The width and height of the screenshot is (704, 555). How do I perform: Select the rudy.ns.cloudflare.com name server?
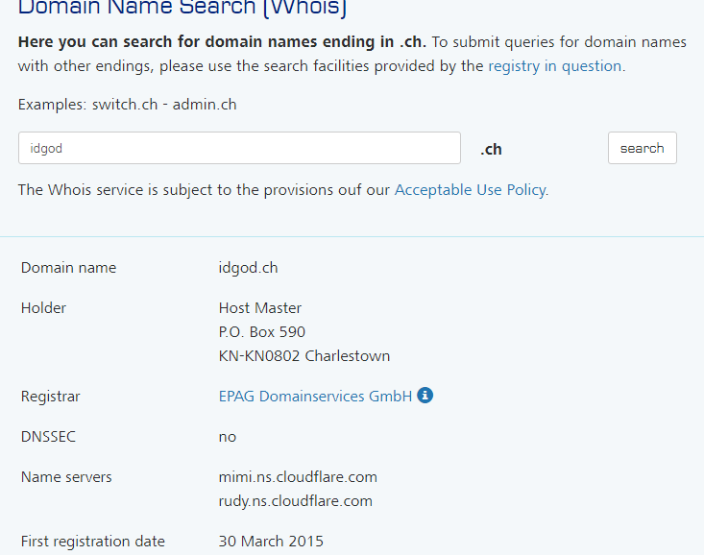click(x=296, y=501)
